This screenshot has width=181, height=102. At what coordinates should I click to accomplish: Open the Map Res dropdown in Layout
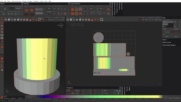[x=92, y=9]
